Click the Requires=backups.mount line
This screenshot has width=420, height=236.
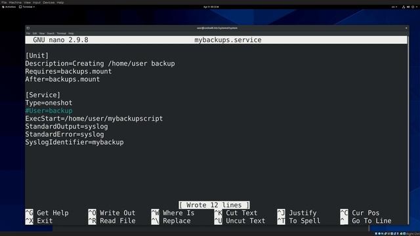click(68, 71)
